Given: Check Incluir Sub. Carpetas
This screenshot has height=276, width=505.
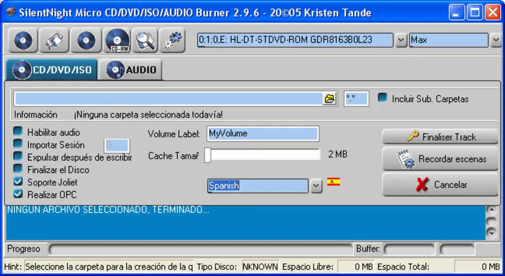Looking at the screenshot, I should 383,98.
